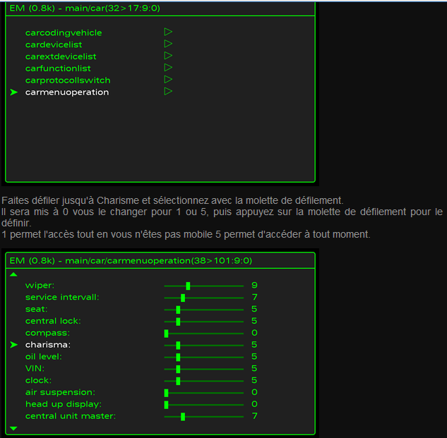The height and width of the screenshot is (438, 447).
Task: Click the air suspension slider handle
Action: click(166, 392)
